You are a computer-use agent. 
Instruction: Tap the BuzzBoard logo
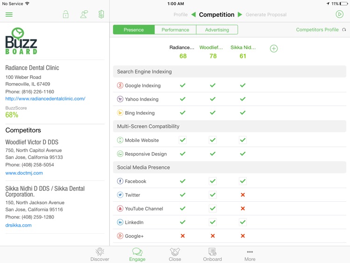pos(21,41)
